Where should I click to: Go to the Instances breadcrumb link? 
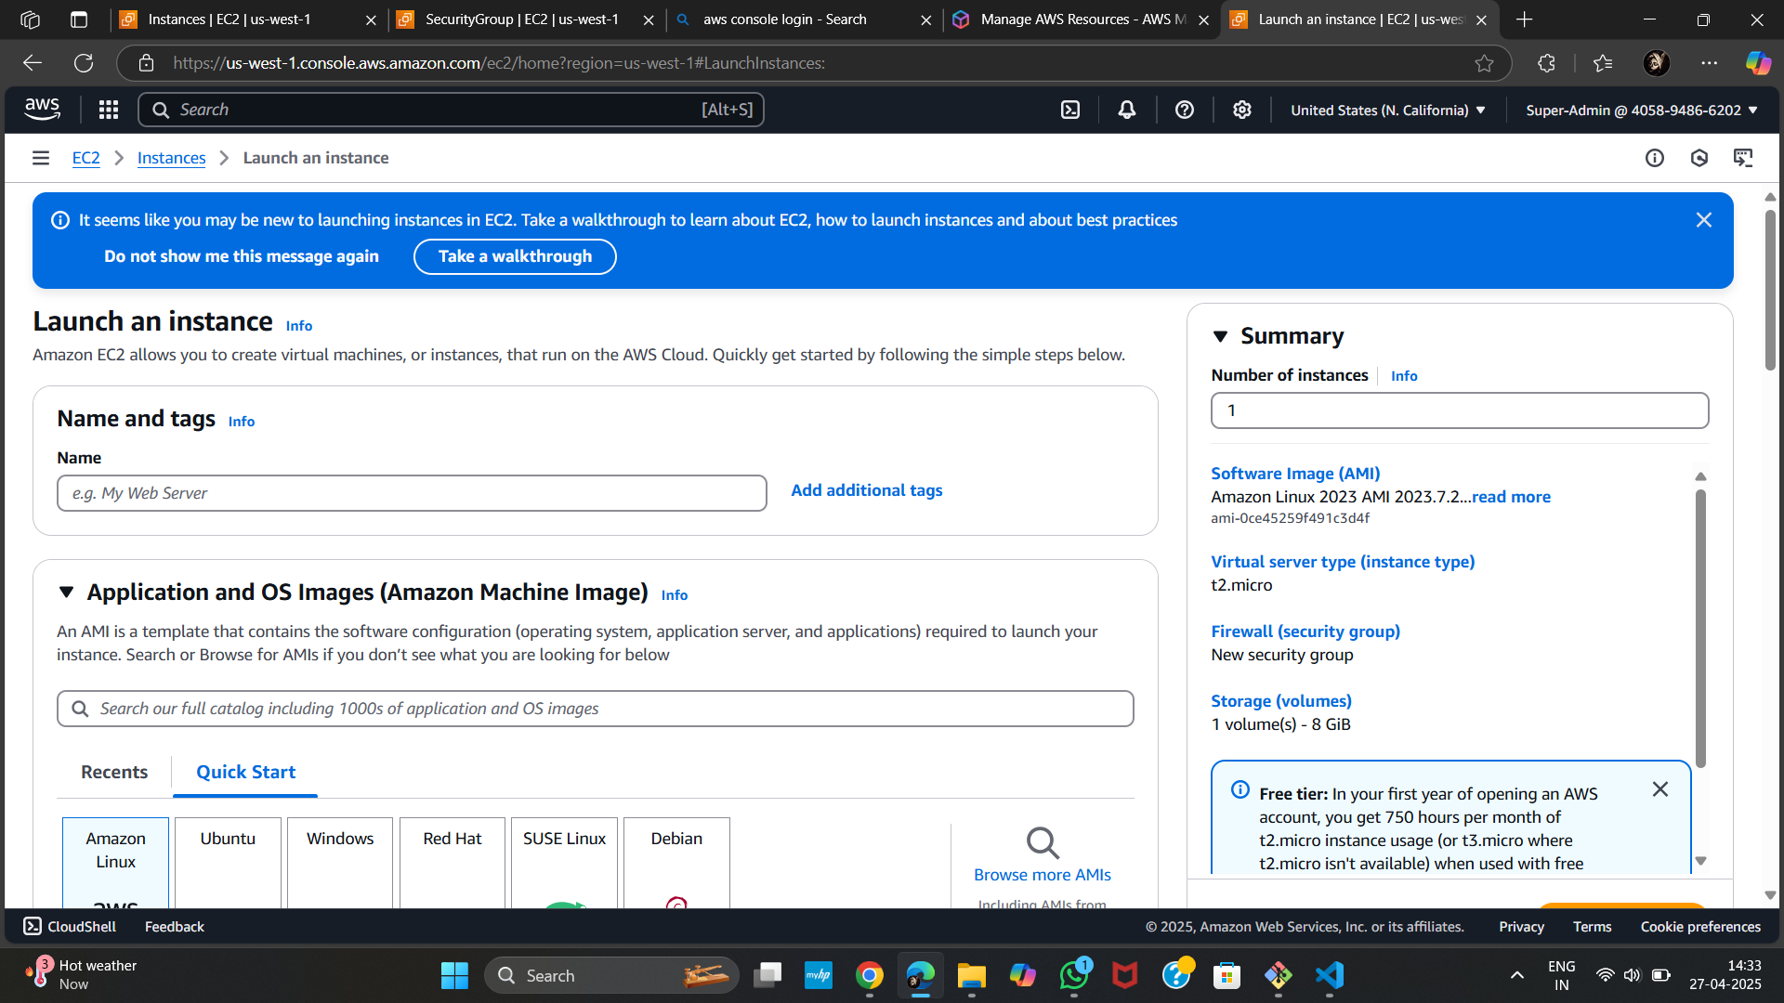click(x=171, y=158)
